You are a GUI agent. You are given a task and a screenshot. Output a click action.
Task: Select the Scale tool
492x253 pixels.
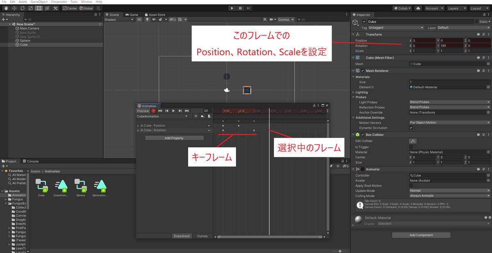[x=31, y=8]
